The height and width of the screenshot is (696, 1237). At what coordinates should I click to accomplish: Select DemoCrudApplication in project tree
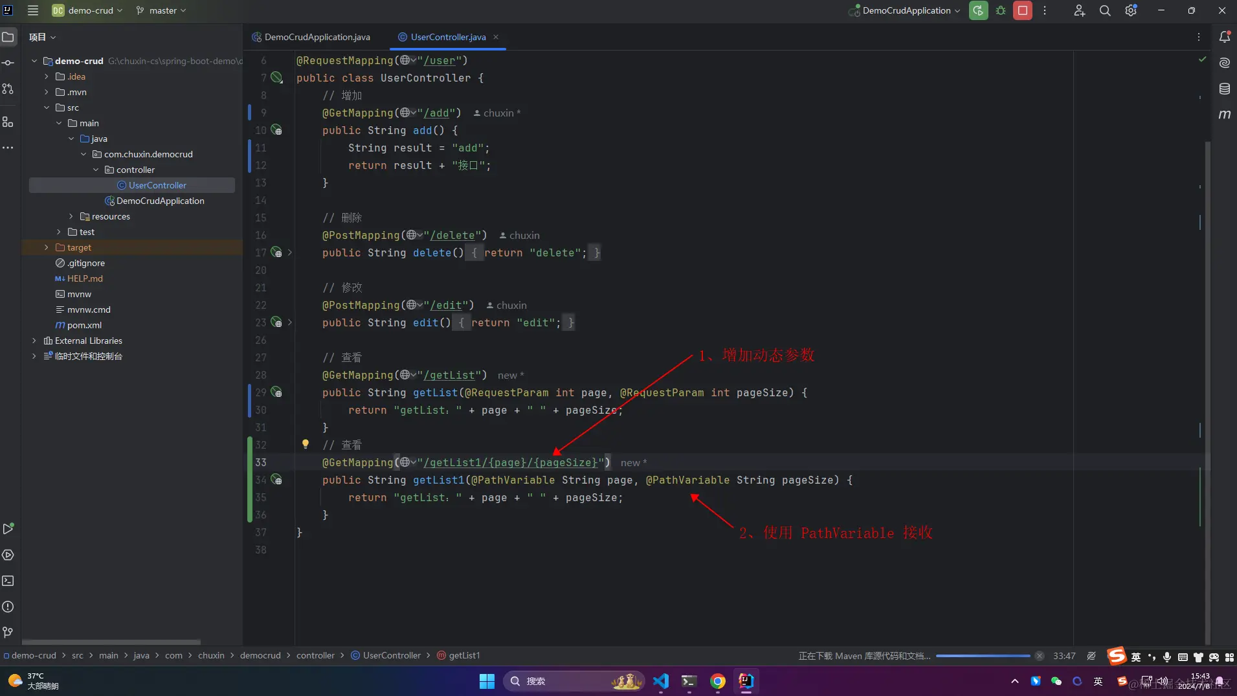154,201
